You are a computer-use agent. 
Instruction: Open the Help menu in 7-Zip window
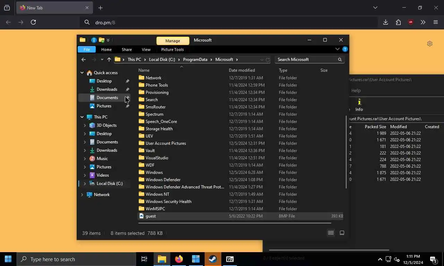[x=356, y=91]
